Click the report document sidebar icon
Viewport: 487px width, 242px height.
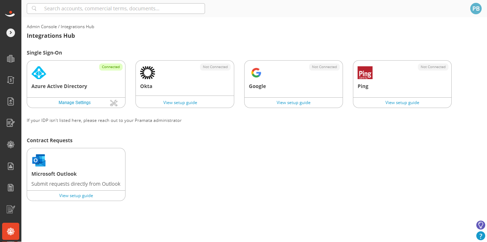[x=11, y=187]
